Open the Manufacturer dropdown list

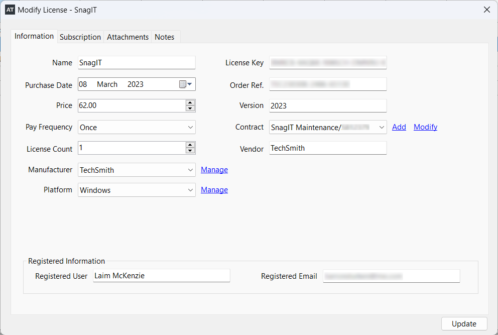coord(190,170)
